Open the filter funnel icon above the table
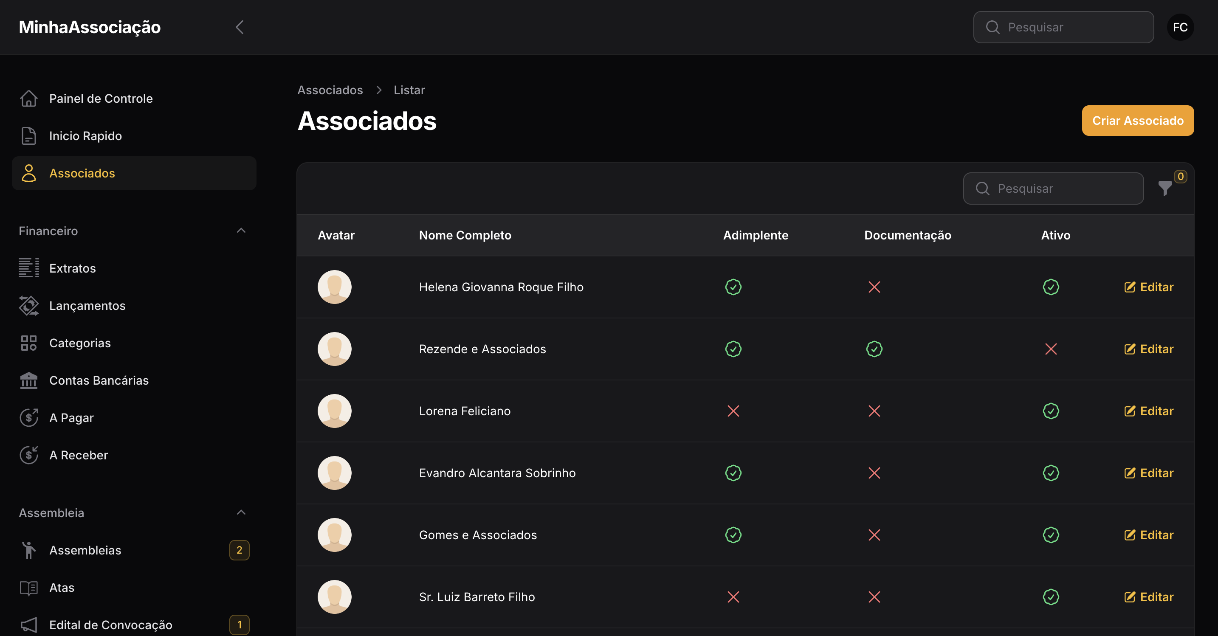The height and width of the screenshot is (636, 1218). (1165, 188)
